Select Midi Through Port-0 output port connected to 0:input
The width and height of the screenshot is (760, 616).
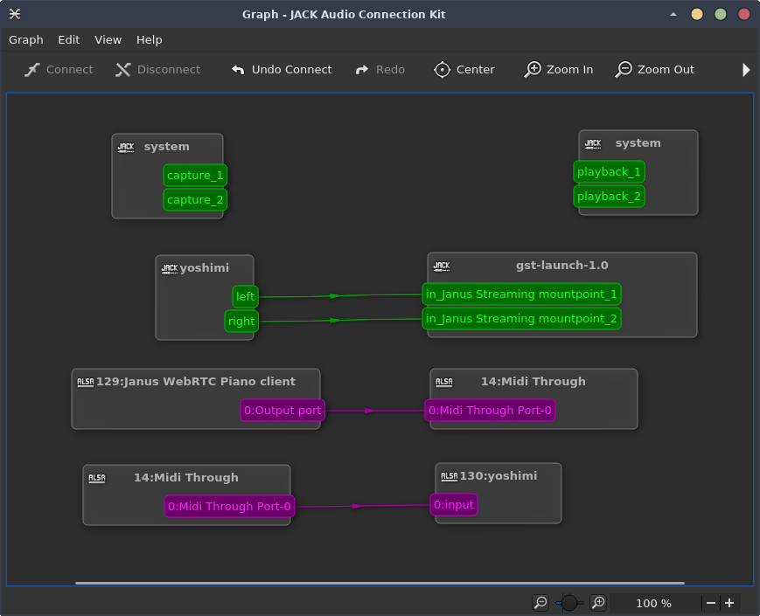tap(229, 506)
